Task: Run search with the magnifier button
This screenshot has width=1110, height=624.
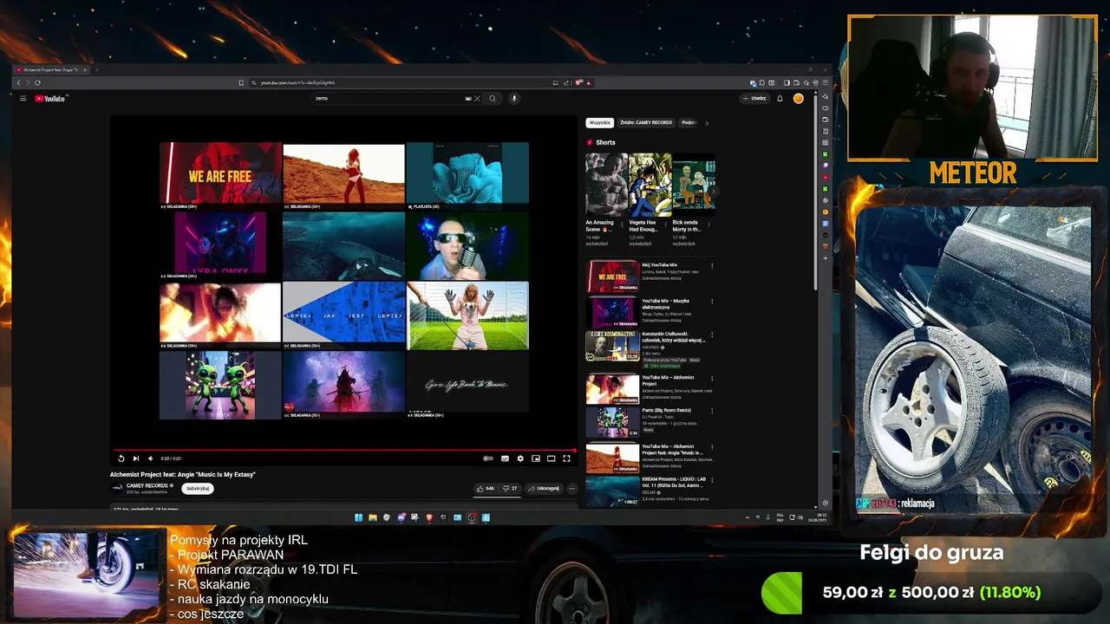Action: click(493, 98)
